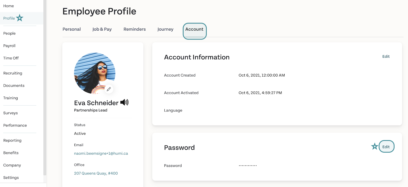Open Documents in the sidebar
The height and width of the screenshot is (187, 408).
click(x=14, y=85)
